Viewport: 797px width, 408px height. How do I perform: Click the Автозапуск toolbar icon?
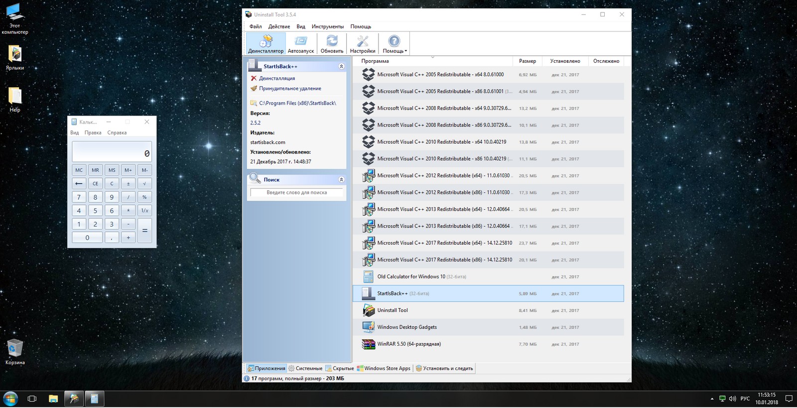tap(301, 43)
